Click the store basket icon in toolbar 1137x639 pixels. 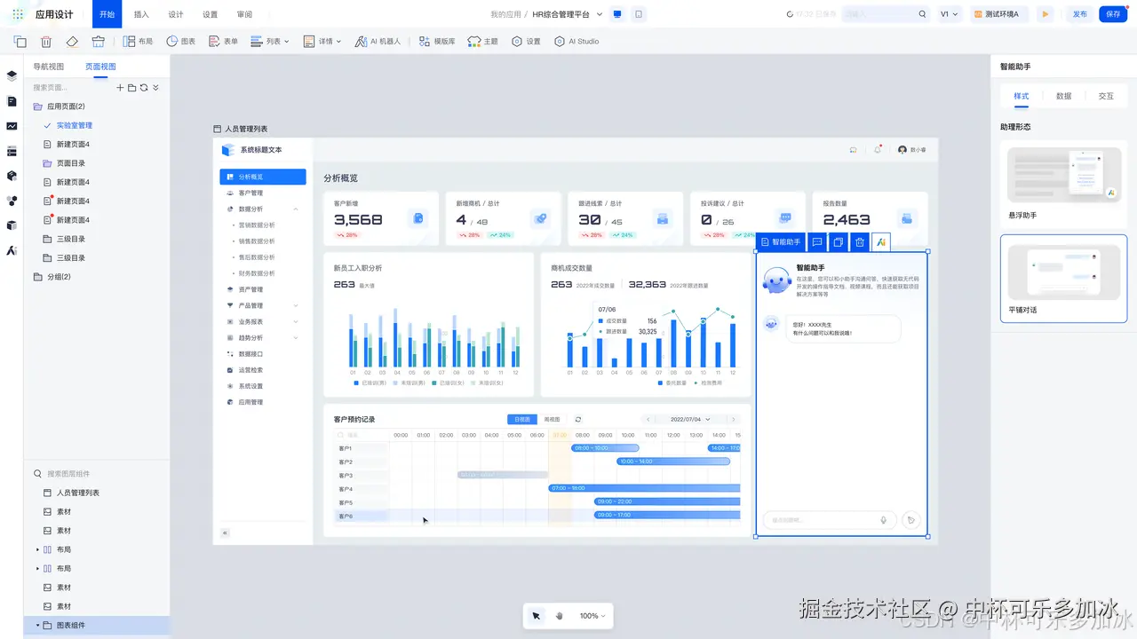[x=99, y=41]
